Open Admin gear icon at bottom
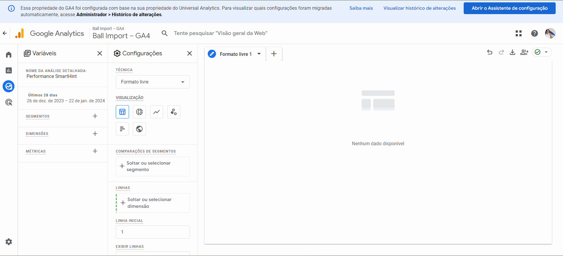 tap(9, 242)
